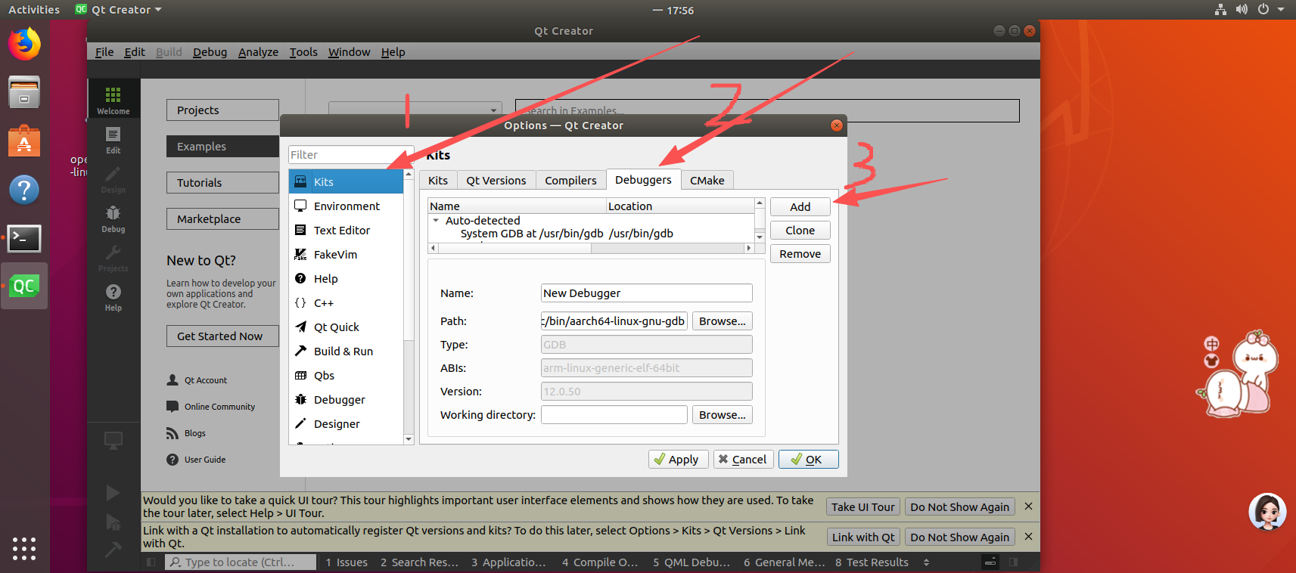Click the Working directory field

click(614, 414)
